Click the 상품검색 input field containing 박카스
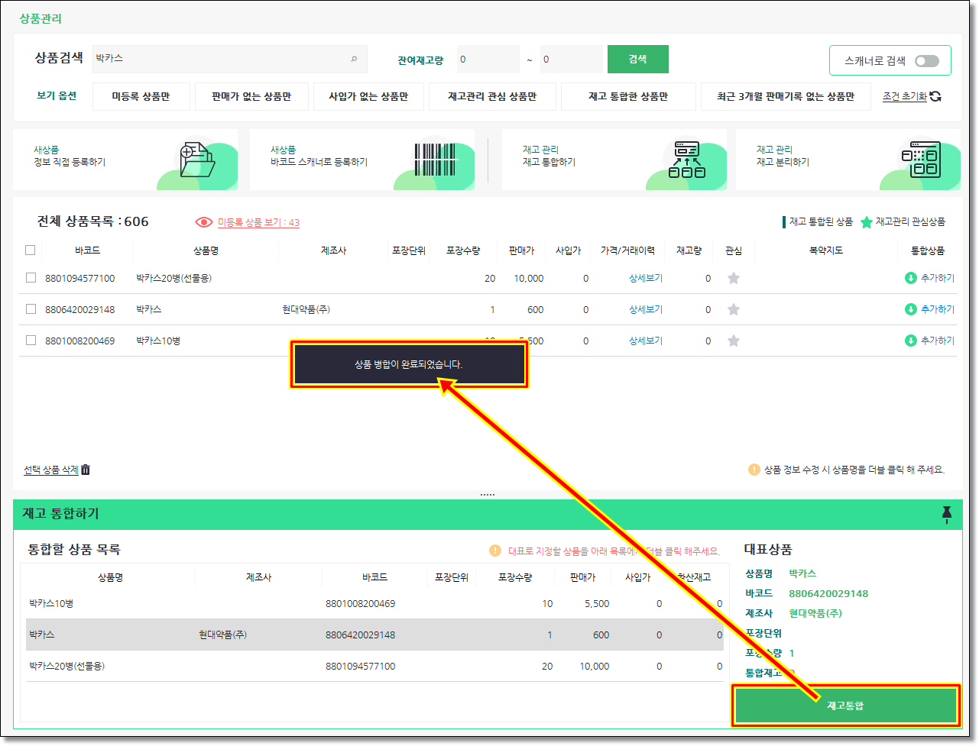Viewport: 979px width, 746px height. tap(222, 59)
